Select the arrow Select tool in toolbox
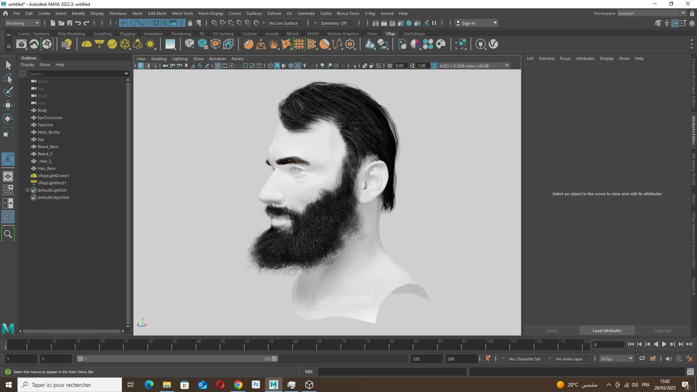This screenshot has width=697, height=392. coord(8,65)
